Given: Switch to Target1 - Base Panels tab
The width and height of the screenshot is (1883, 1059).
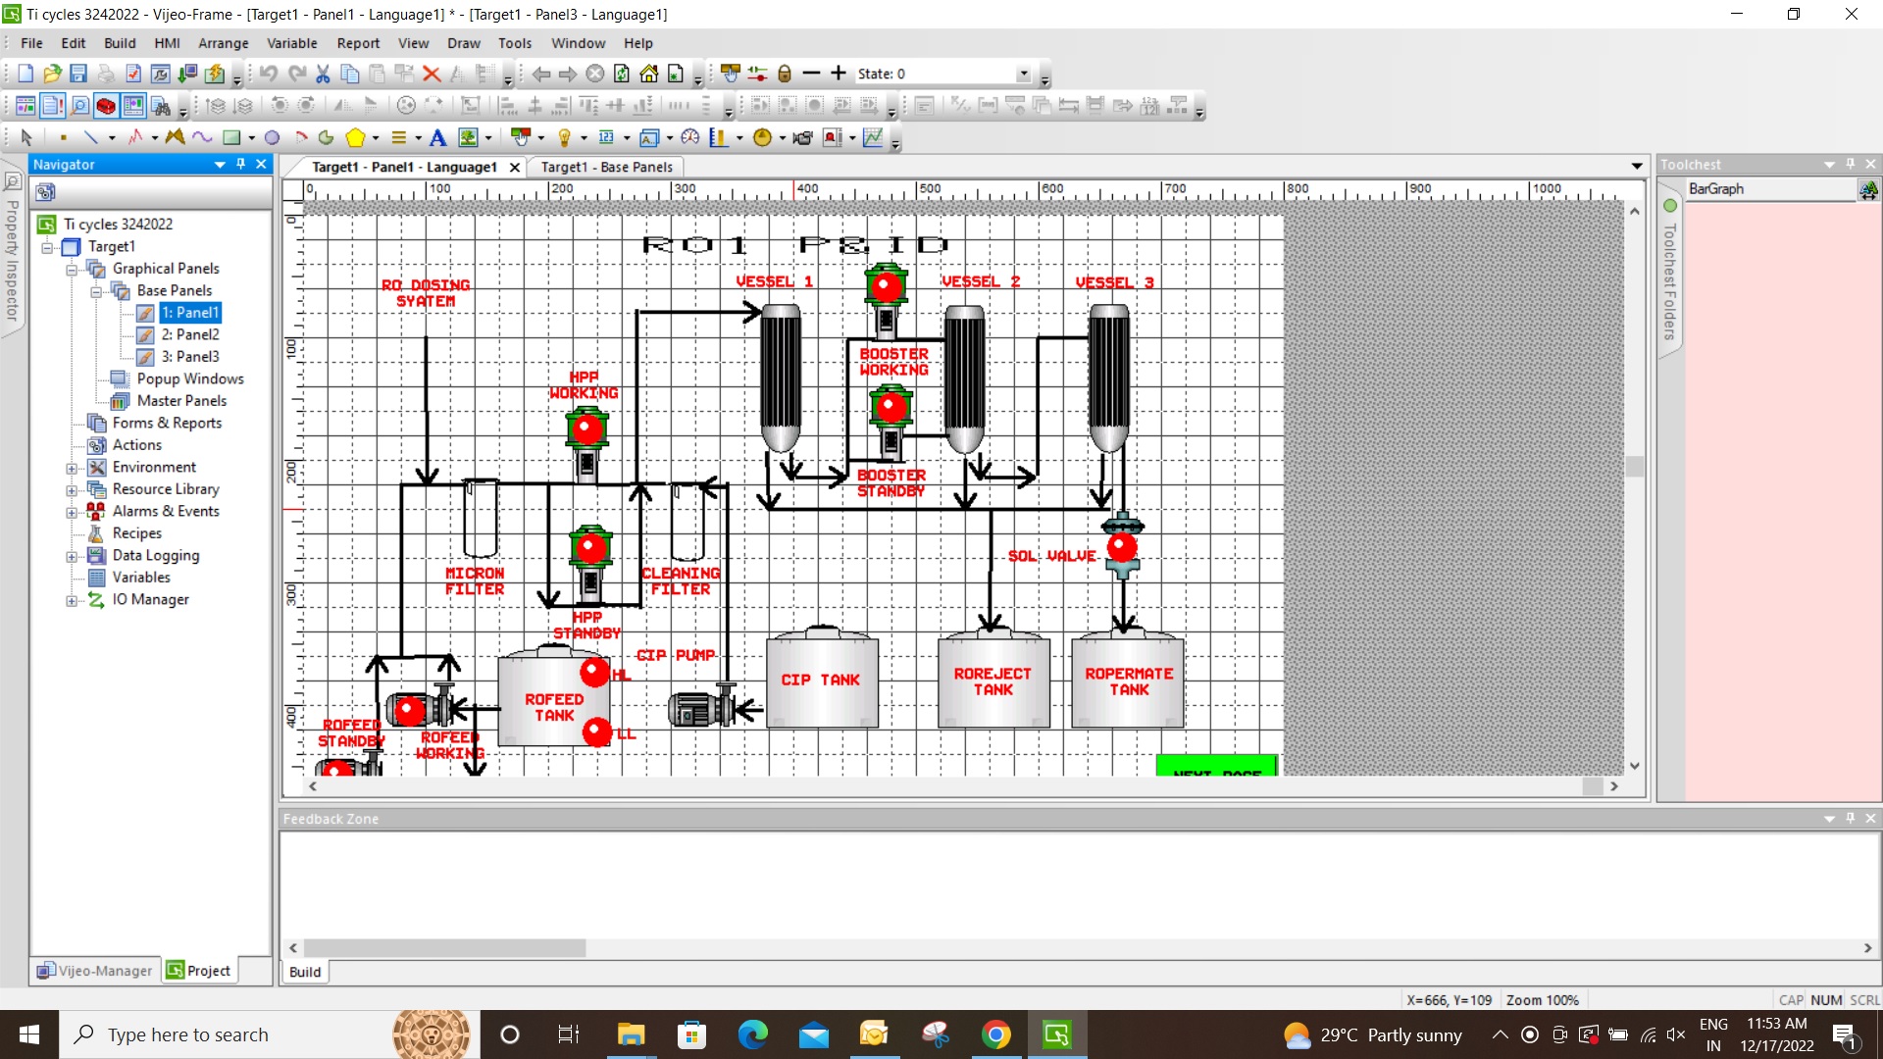Looking at the screenshot, I should pyautogui.click(x=606, y=167).
